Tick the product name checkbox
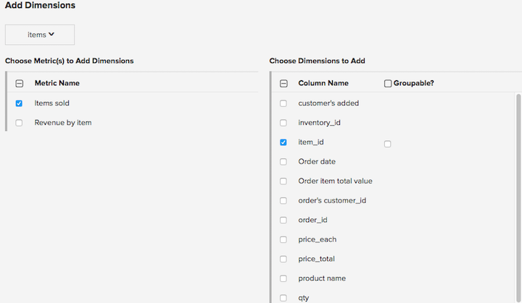 coord(283,278)
